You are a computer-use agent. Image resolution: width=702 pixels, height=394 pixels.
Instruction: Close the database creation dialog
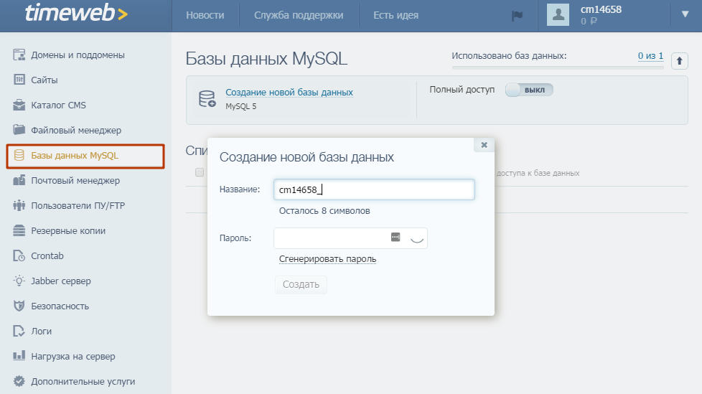[484, 145]
